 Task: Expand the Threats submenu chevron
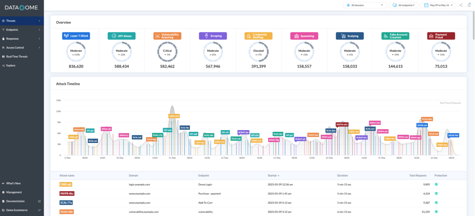pos(39,21)
